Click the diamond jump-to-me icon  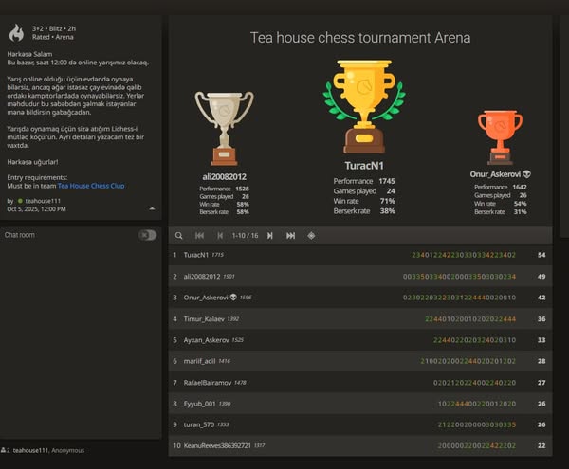click(311, 236)
